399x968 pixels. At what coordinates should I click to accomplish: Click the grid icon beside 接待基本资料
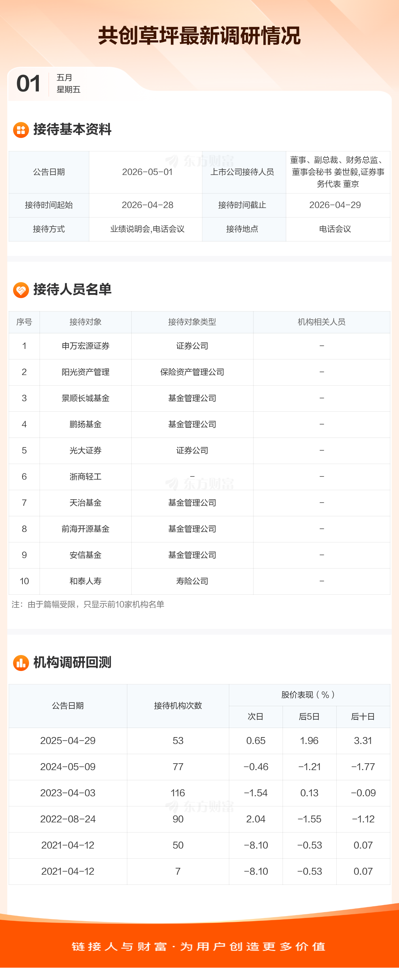[21, 130]
